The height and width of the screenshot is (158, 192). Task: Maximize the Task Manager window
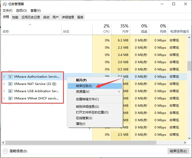(174, 4)
